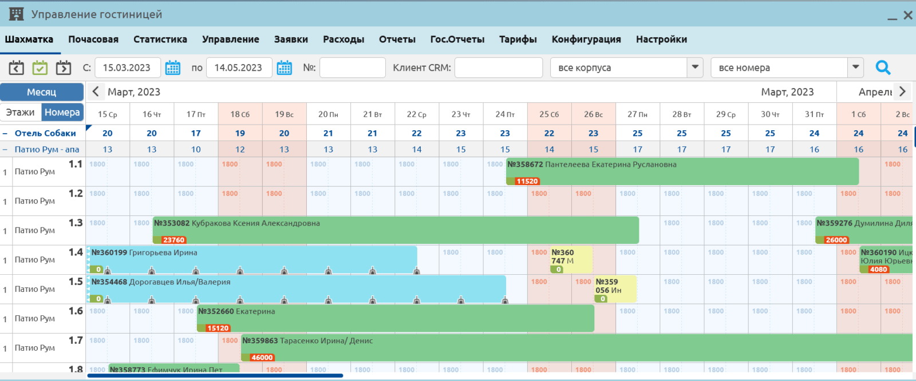Open booking №359863 Тарасенко Ирина/Денис
This screenshot has width=916, height=381.
tap(572, 347)
